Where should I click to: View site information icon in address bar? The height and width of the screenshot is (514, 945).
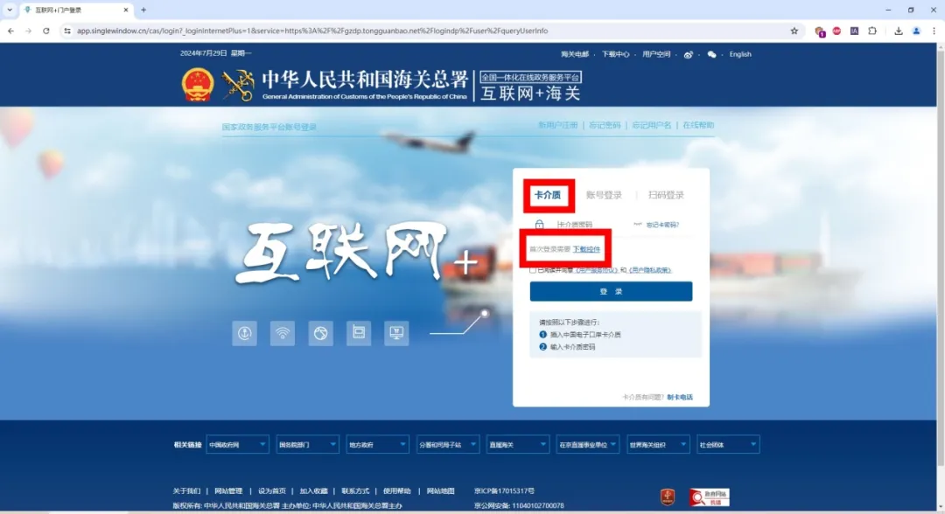tap(66, 31)
